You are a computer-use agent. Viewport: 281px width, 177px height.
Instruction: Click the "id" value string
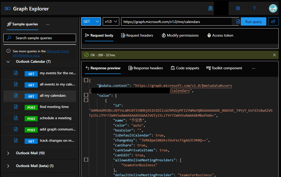point(181,113)
